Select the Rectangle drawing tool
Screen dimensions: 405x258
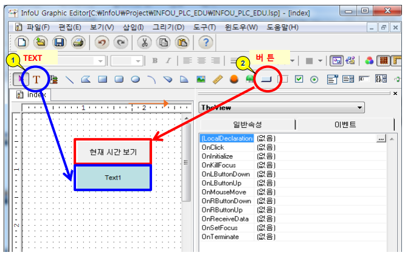tap(103, 79)
